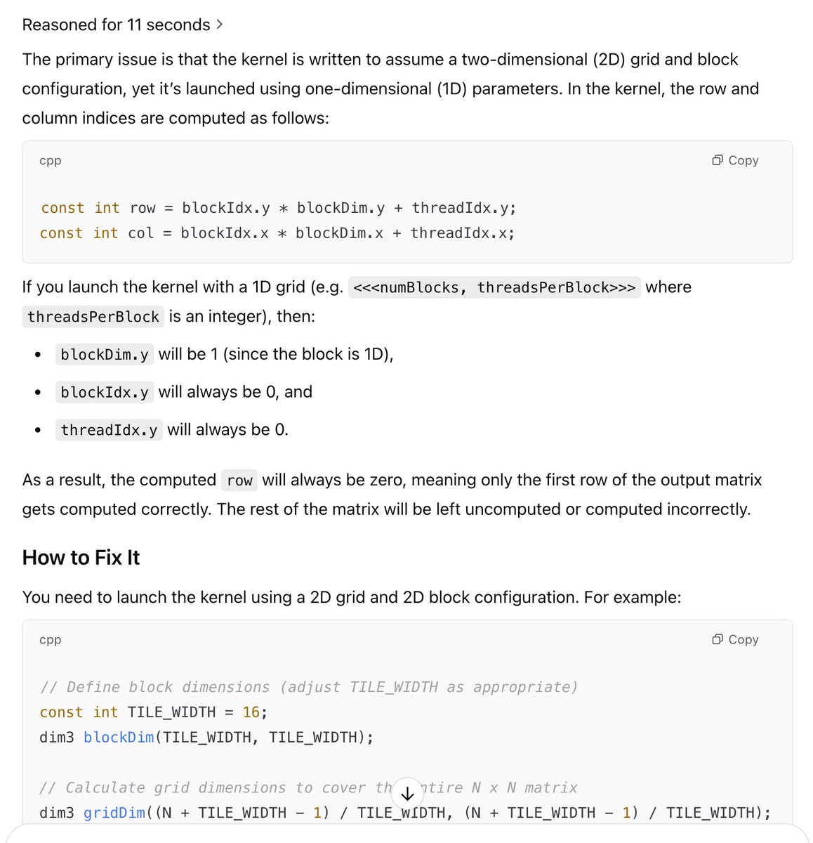
Task: Click the "How to Fix It" heading
Action: tap(81, 558)
